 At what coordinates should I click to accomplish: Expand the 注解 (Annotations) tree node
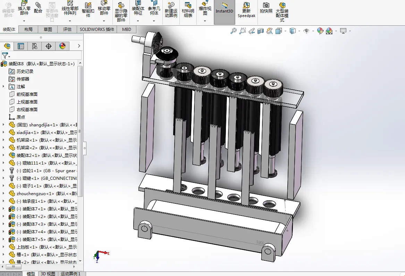3,86
